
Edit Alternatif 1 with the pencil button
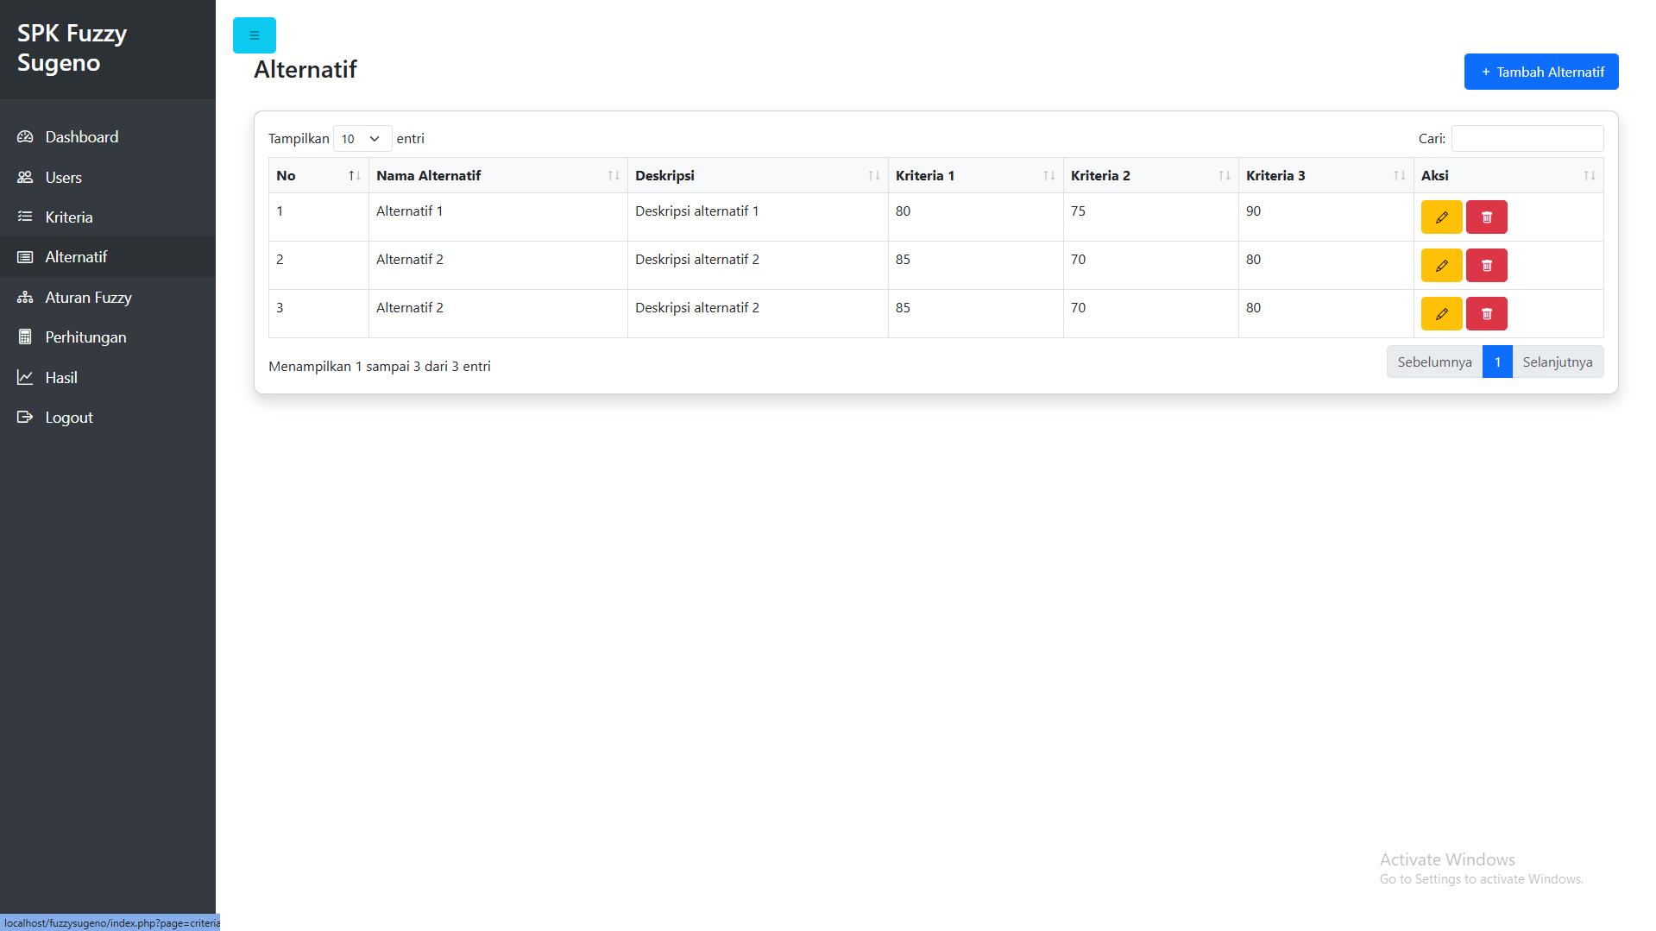1441,217
